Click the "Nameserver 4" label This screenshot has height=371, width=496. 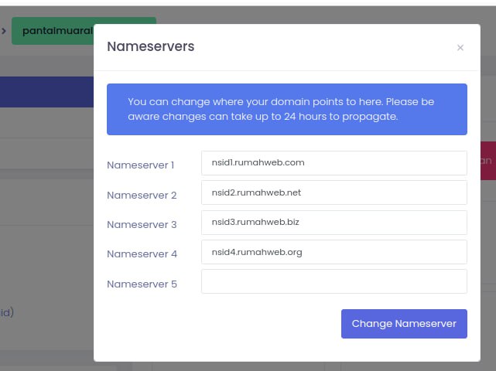[142, 254]
